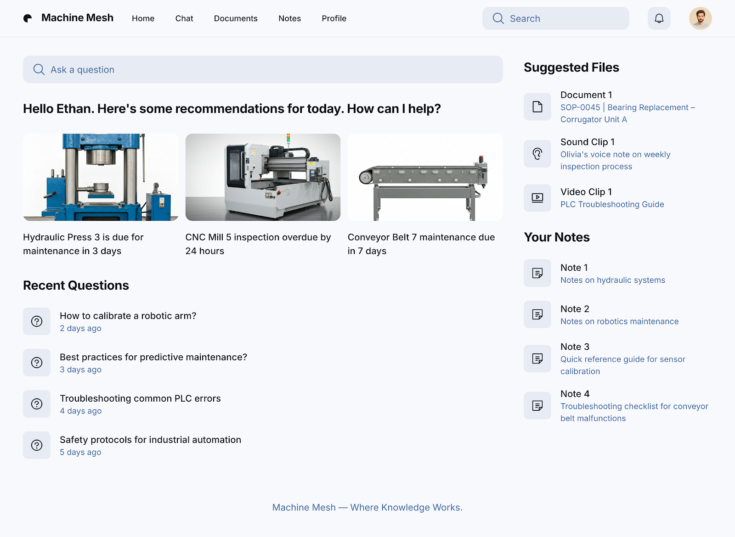Click the Sound Clip 1 ear icon
735x537 pixels.
point(537,154)
